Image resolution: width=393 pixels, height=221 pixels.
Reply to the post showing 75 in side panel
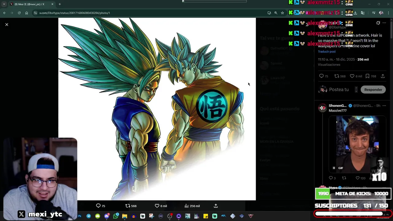coord(324,76)
